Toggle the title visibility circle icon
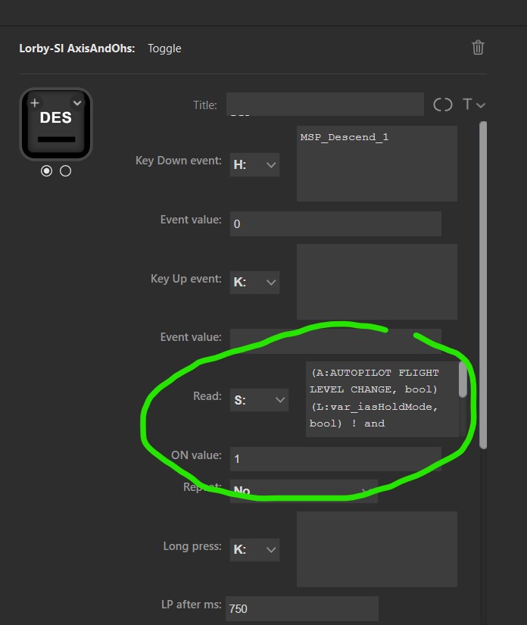This screenshot has height=625, width=527. 442,105
